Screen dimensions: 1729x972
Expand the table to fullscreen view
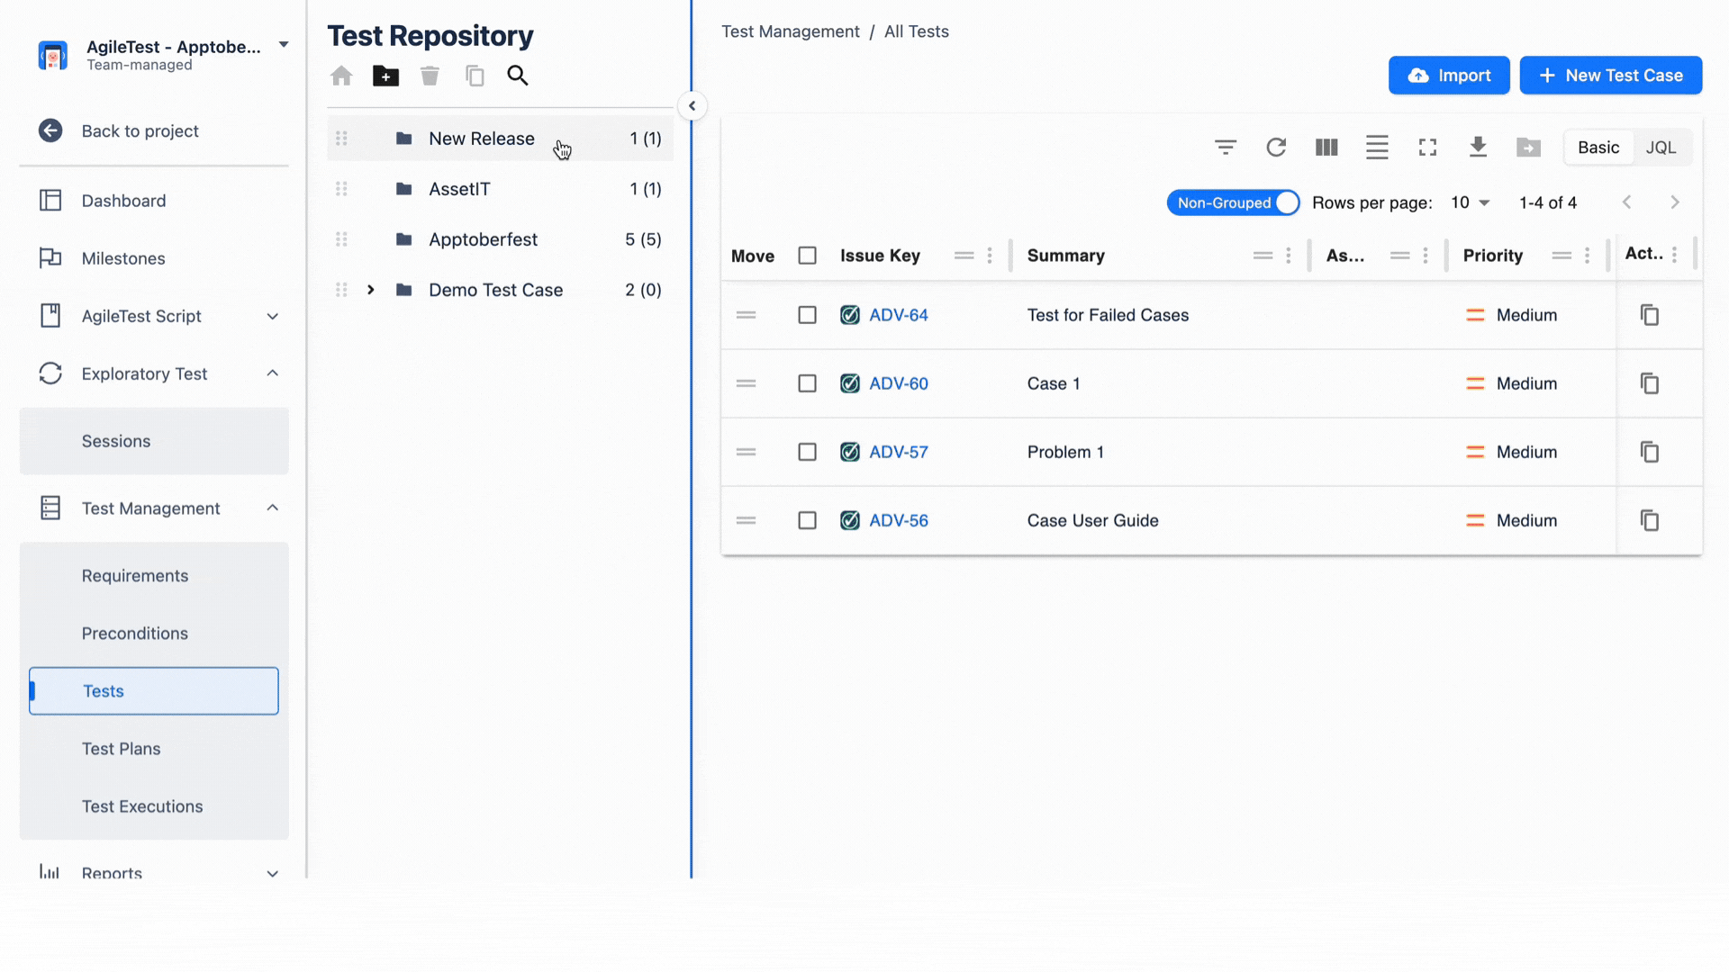pos(1427,147)
